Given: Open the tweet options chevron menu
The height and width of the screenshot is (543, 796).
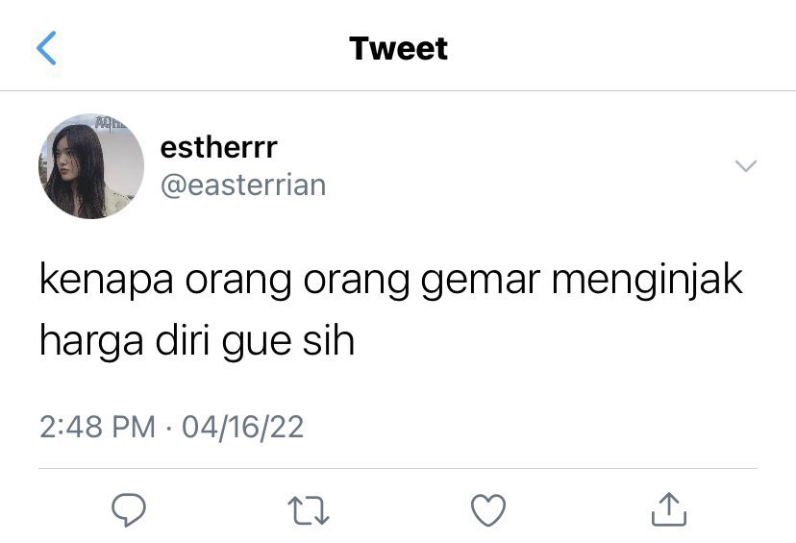Looking at the screenshot, I should click(x=746, y=166).
